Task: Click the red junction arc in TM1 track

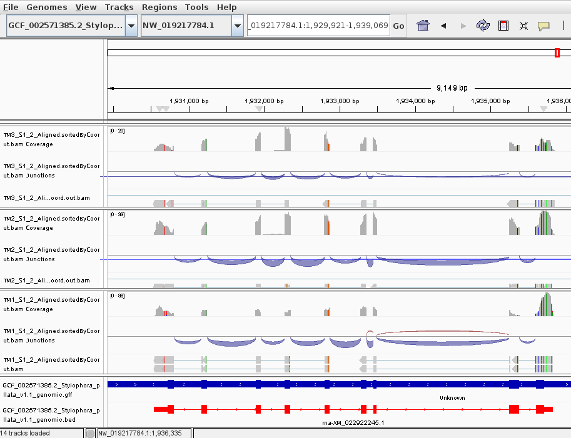Action: click(443, 331)
